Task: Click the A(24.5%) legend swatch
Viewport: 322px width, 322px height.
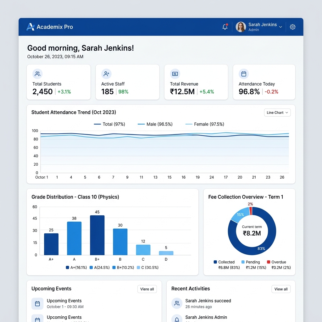Action: 91,267
